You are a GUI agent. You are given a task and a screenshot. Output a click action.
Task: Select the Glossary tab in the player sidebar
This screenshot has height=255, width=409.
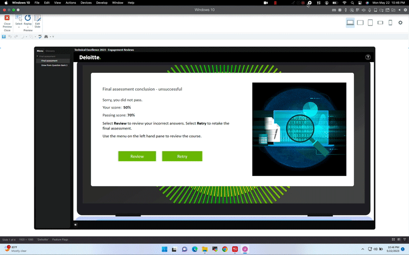tap(50, 50)
